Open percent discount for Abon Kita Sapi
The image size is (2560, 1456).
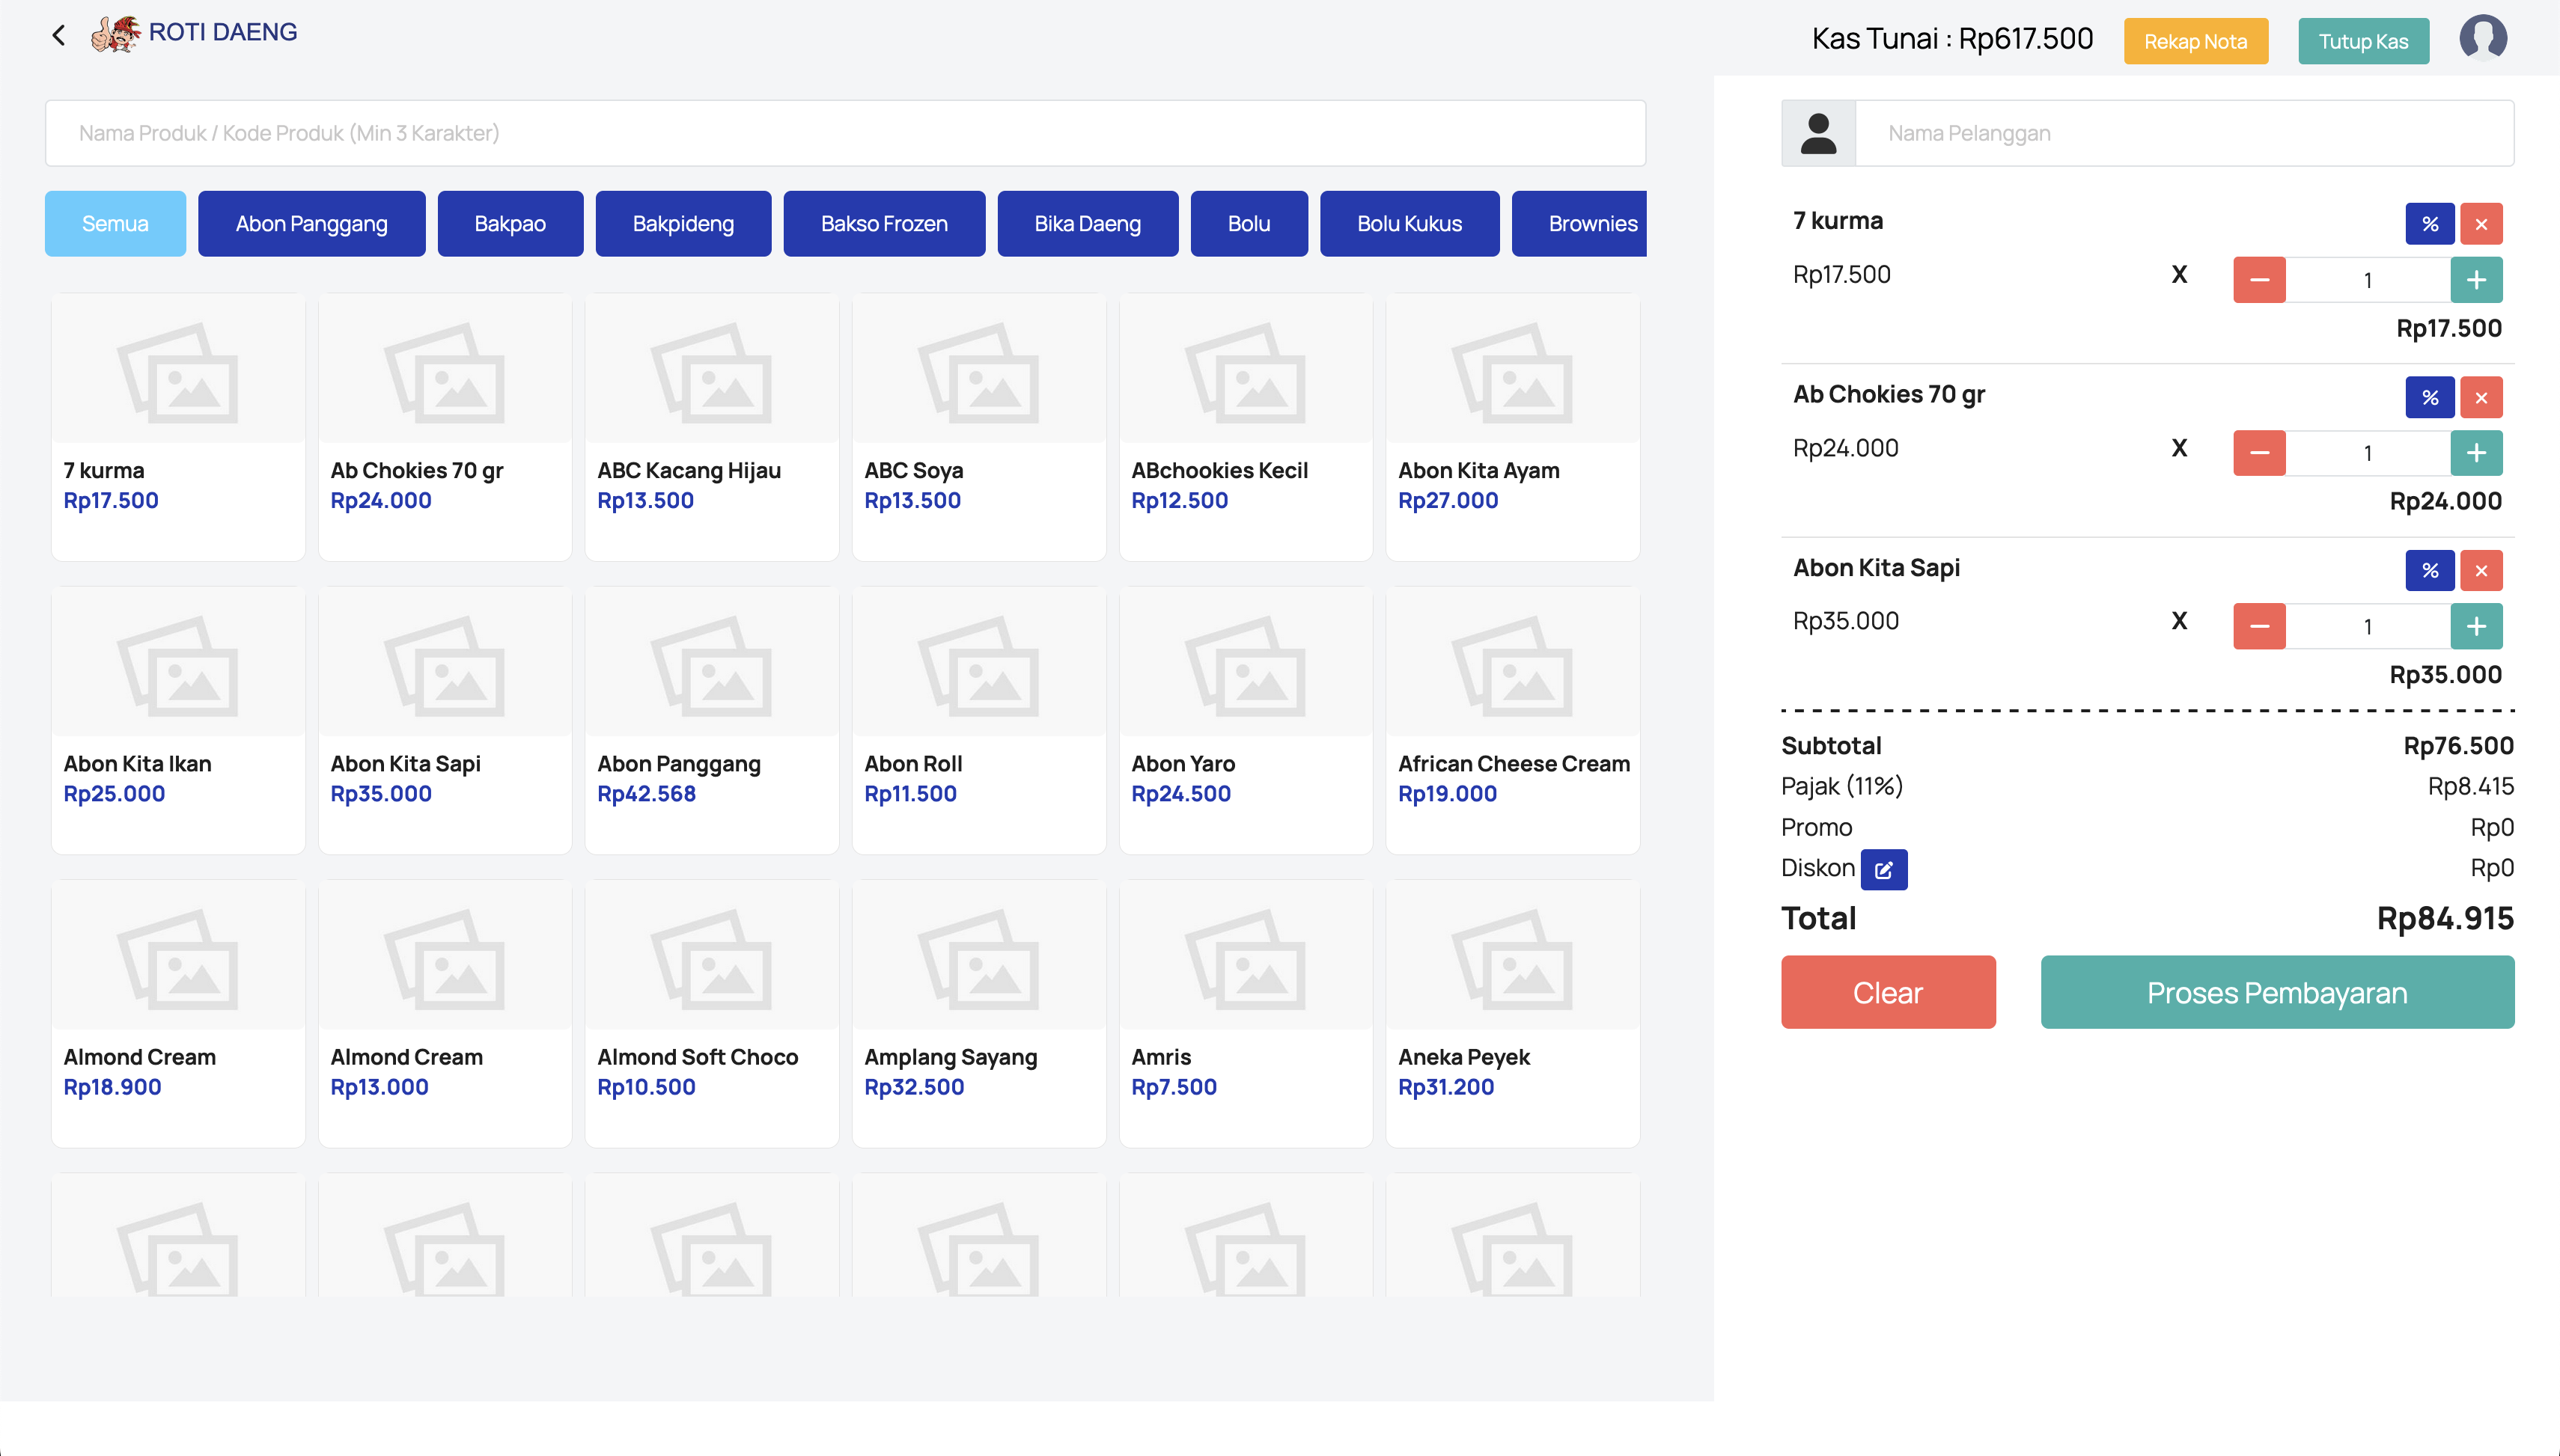[2429, 571]
